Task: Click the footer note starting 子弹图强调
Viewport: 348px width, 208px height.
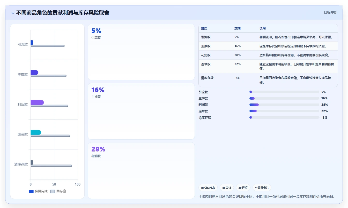Action: [x=267, y=196]
